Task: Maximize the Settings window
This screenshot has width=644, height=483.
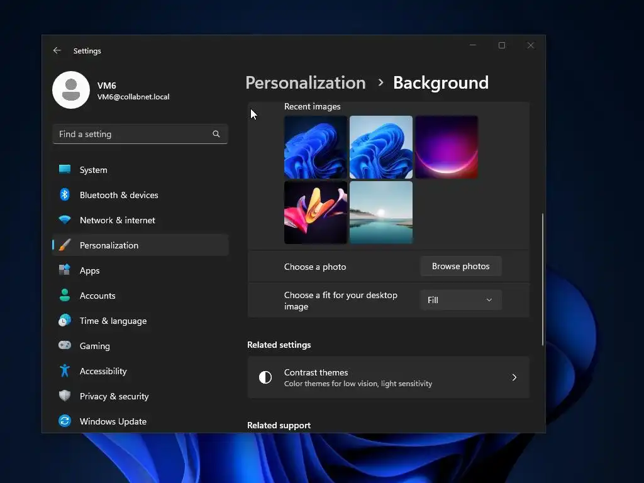Action: tap(501, 45)
